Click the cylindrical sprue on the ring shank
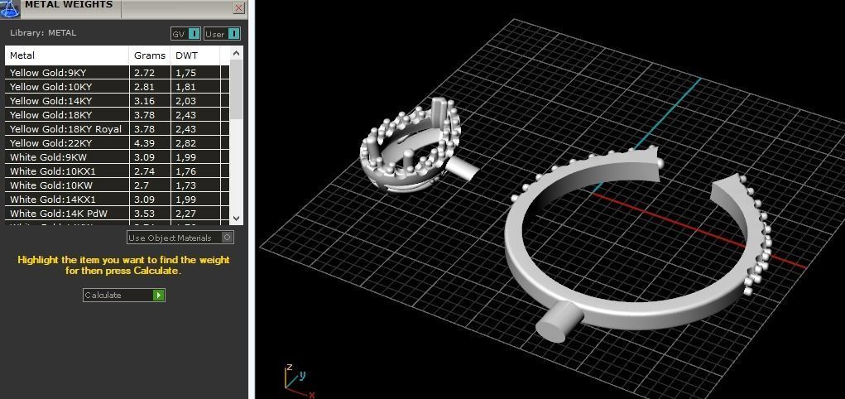The width and height of the screenshot is (845, 399). [x=559, y=322]
